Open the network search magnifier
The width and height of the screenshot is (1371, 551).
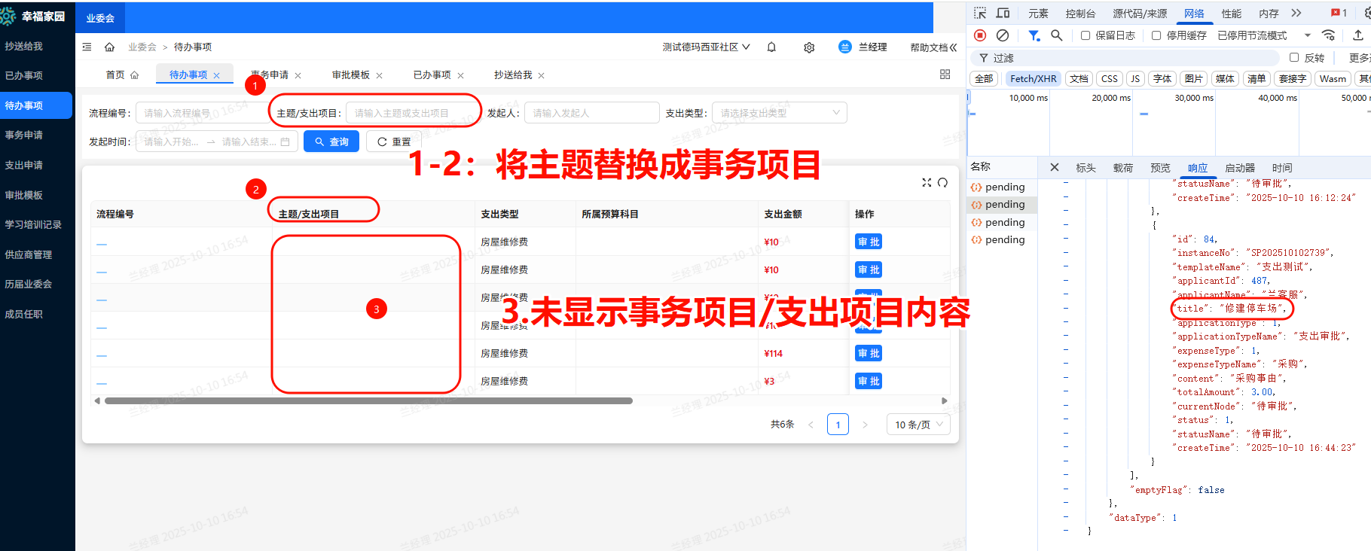click(1057, 35)
